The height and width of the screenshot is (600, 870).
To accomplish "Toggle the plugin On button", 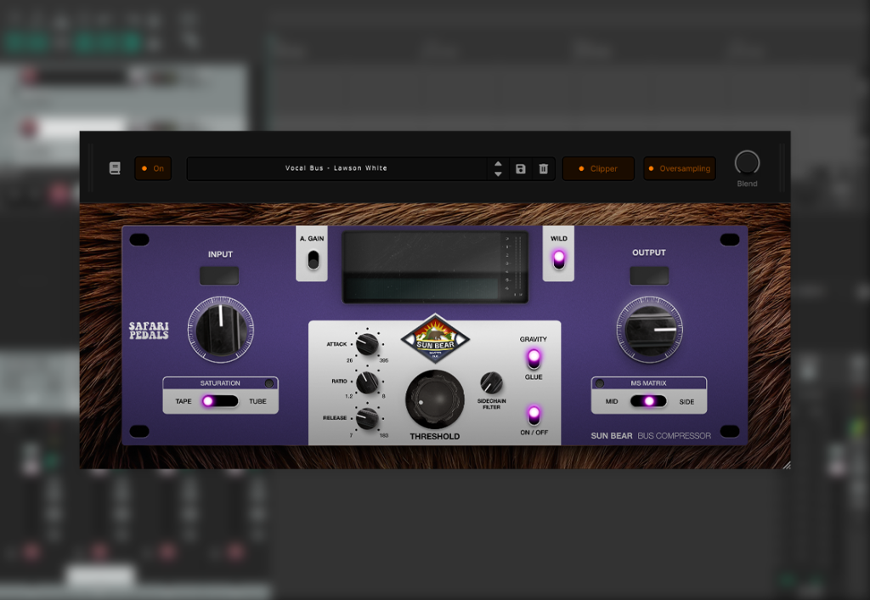I will (x=153, y=168).
